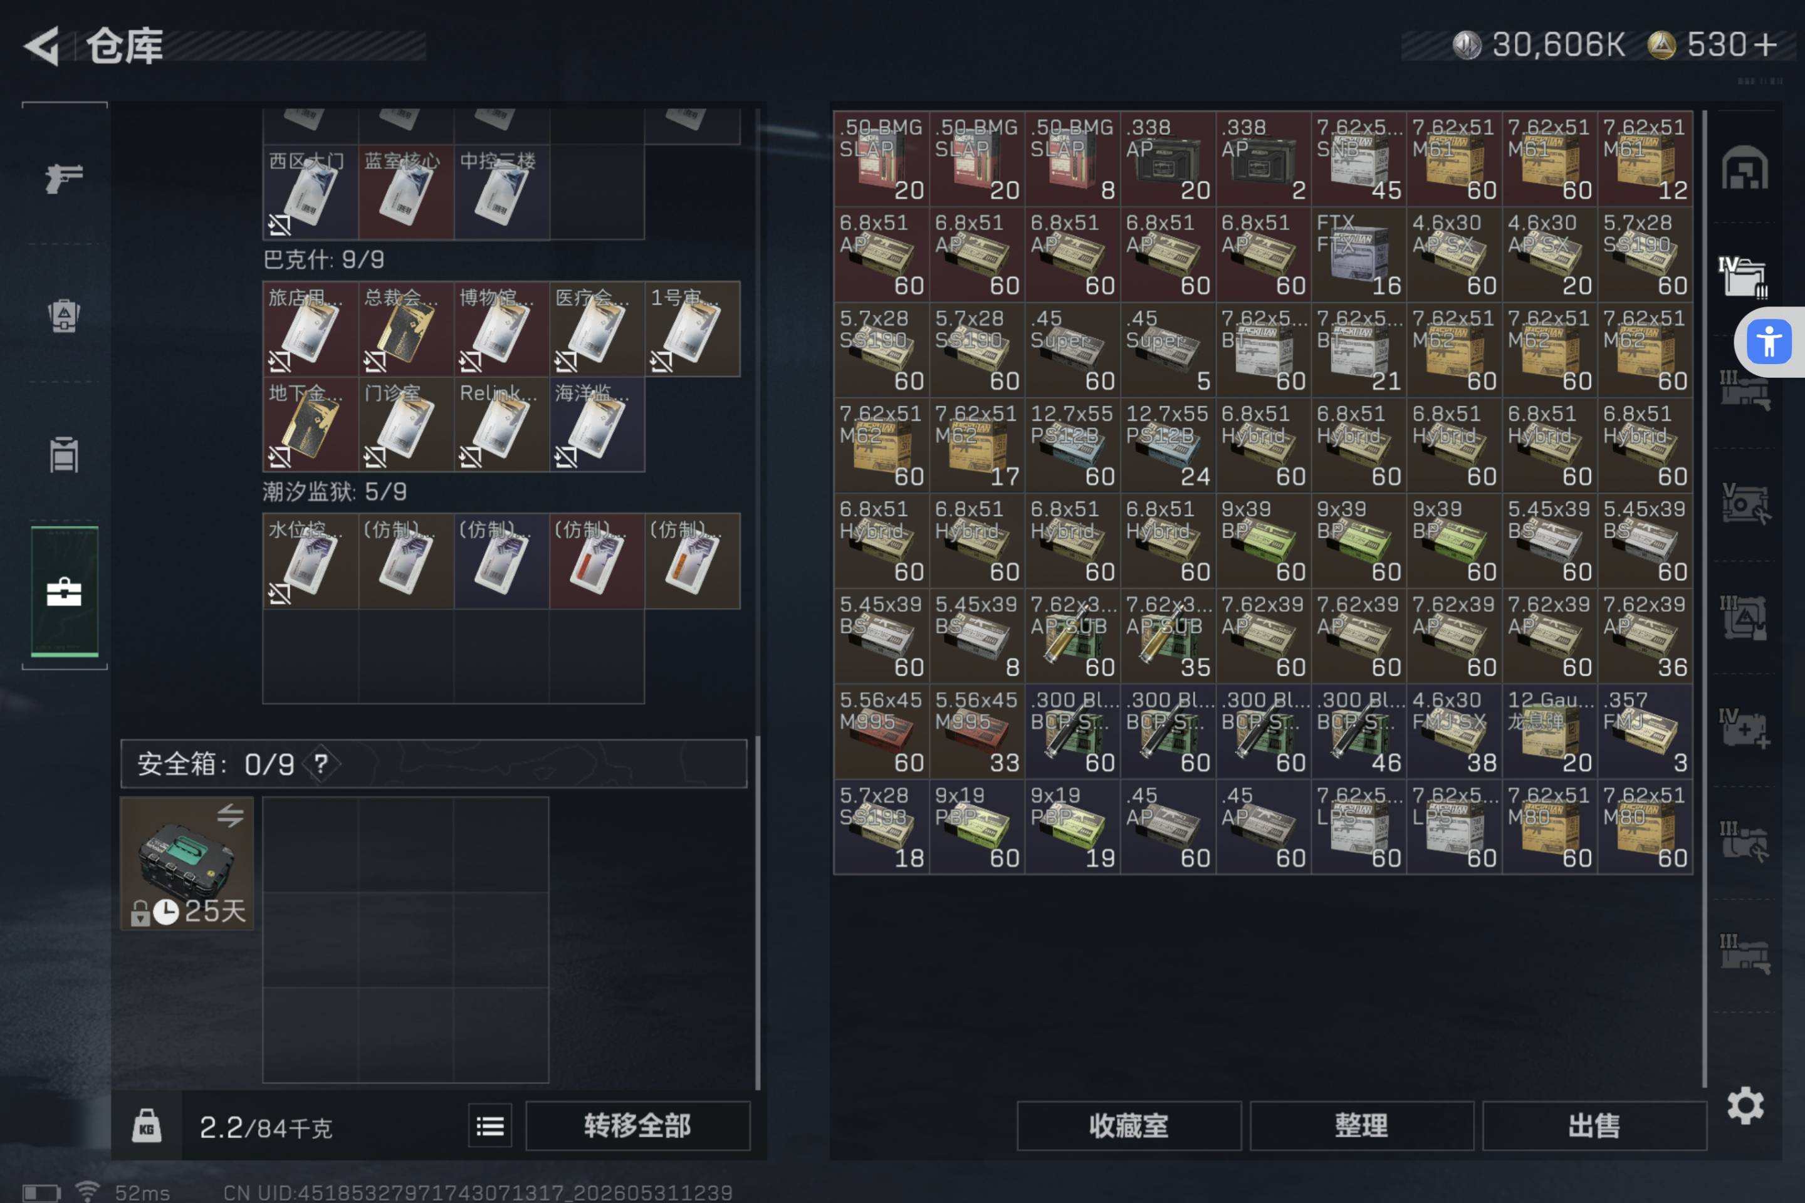
Task: Select the 水位控 keycard under 潮汐监狱
Action: (311, 561)
